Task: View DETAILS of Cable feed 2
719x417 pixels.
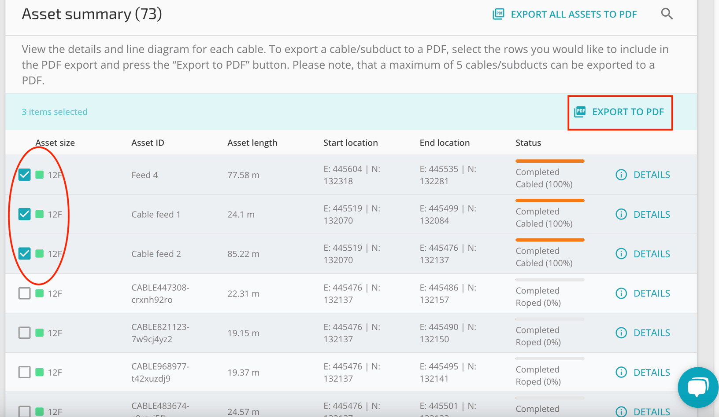Action: pos(652,254)
